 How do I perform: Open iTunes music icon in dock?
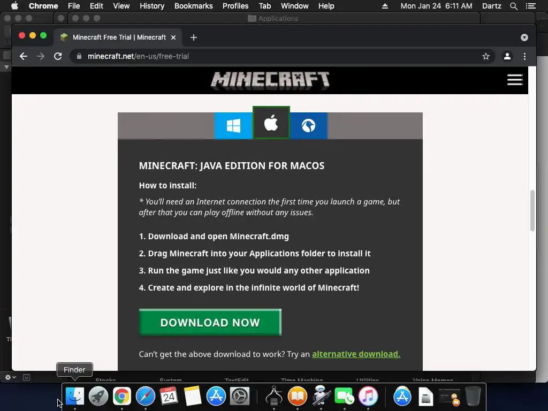click(x=368, y=396)
